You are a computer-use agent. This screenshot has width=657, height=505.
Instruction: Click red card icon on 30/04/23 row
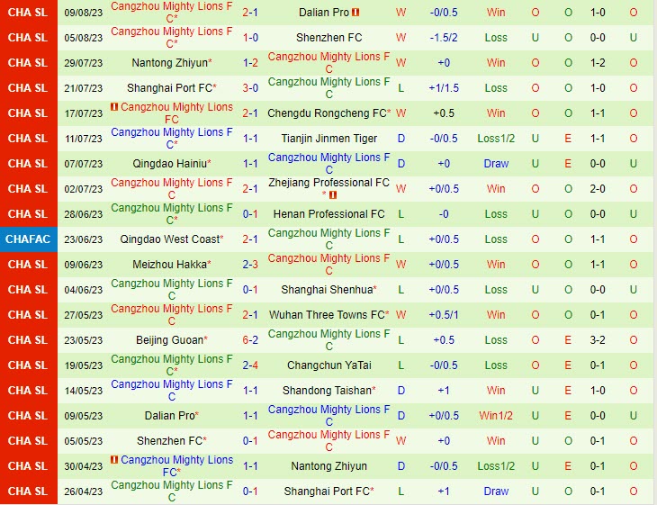pyautogui.click(x=114, y=460)
